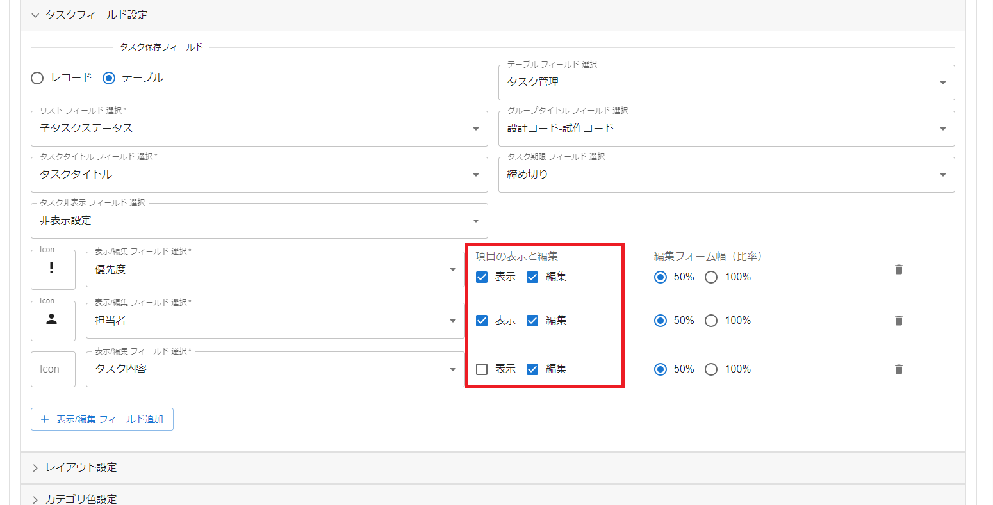
Task: Open the リスト フィールド 選択 dropdown
Action: [259, 129]
